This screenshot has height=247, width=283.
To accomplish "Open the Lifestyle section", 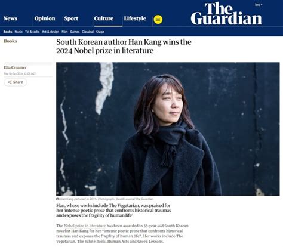I will tap(135, 18).
